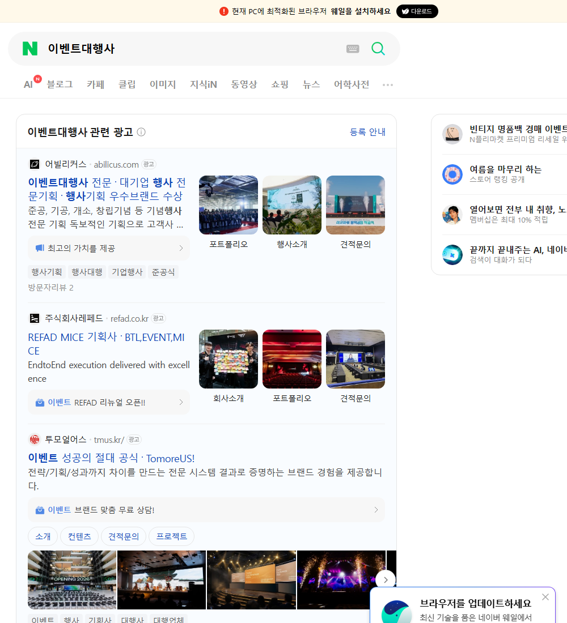Open 레페드 회사소개 thumbnail
The image size is (567, 623).
(x=229, y=359)
